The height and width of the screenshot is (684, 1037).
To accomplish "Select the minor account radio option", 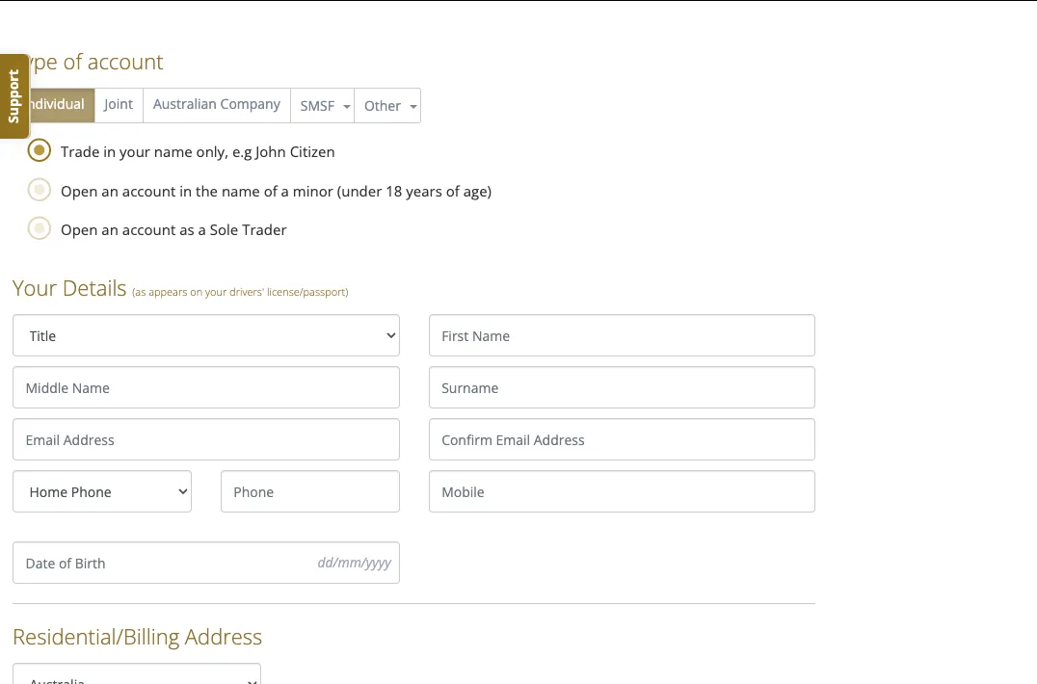I will [x=39, y=191].
